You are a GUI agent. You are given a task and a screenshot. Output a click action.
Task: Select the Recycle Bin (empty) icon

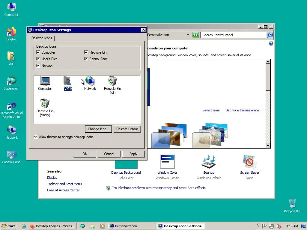(45, 108)
